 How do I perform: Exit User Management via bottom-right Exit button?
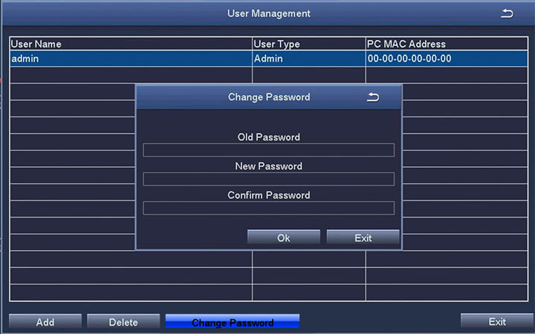496,321
